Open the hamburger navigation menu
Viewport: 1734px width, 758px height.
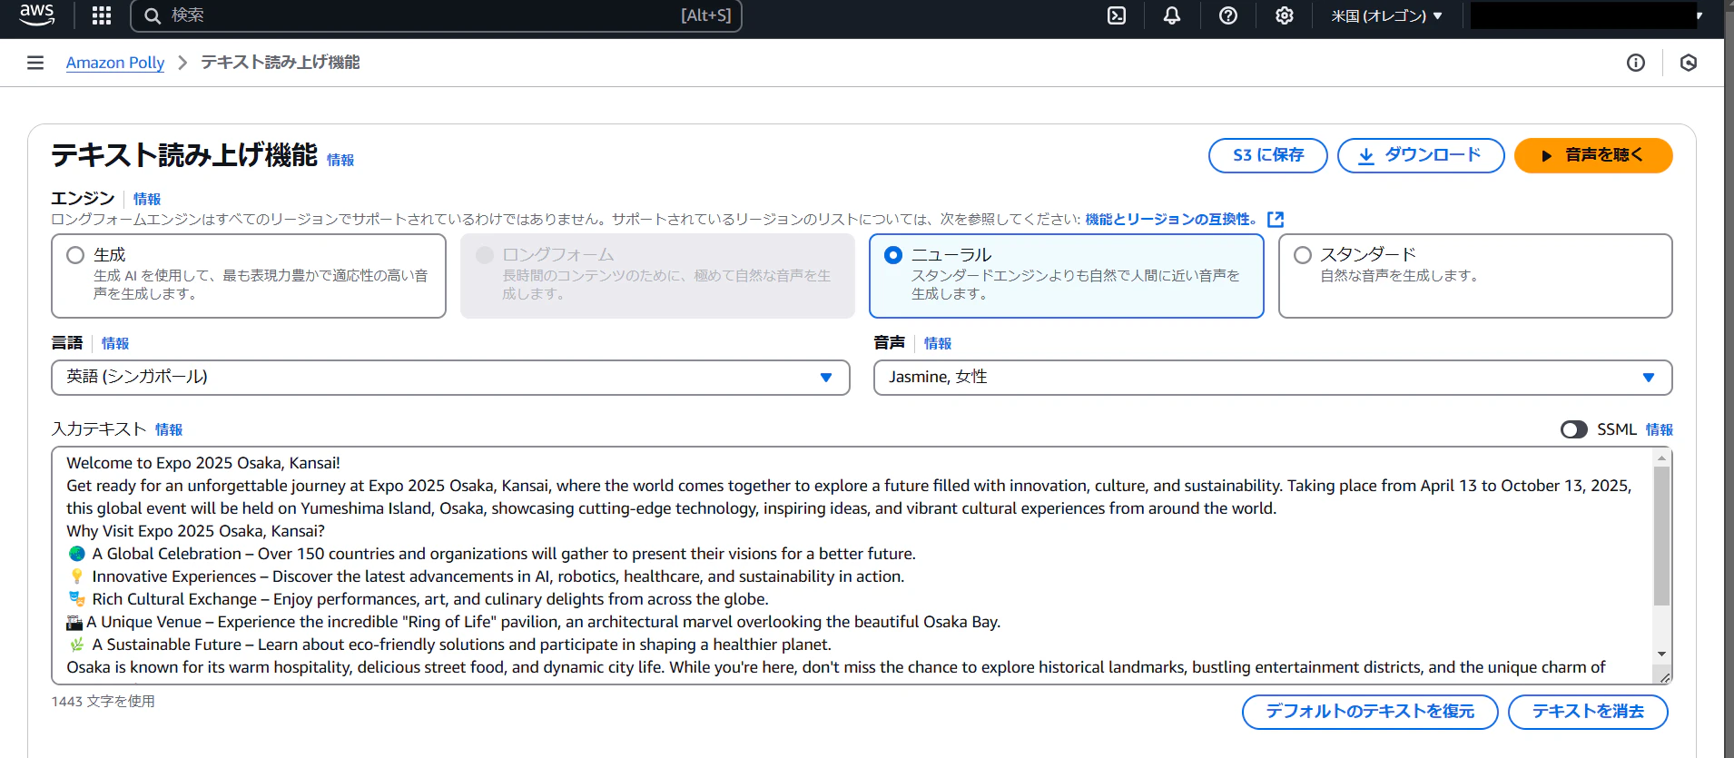[35, 63]
